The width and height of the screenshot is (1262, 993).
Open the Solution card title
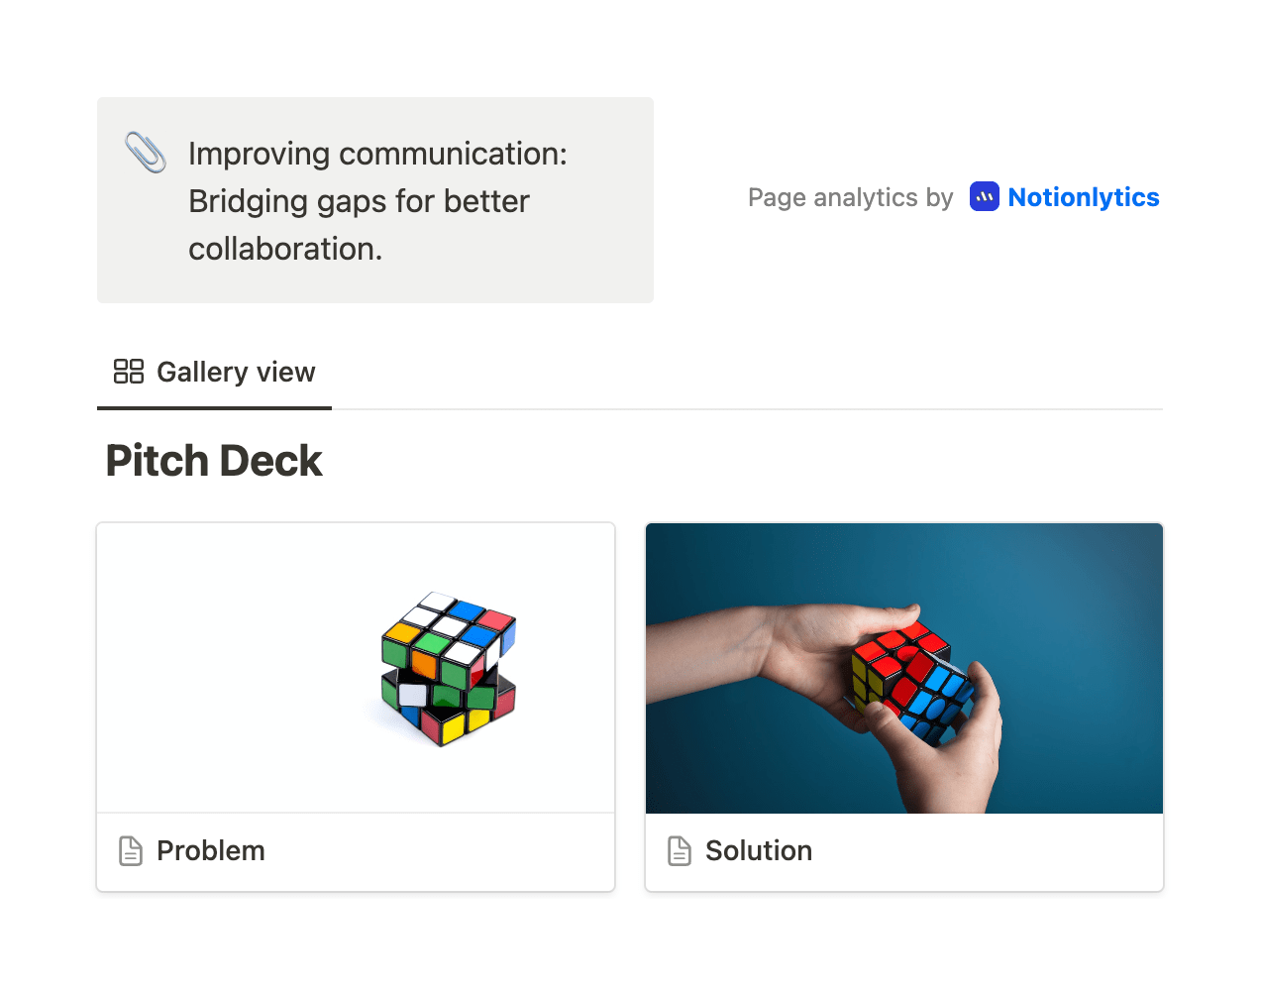tap(759, 850)
